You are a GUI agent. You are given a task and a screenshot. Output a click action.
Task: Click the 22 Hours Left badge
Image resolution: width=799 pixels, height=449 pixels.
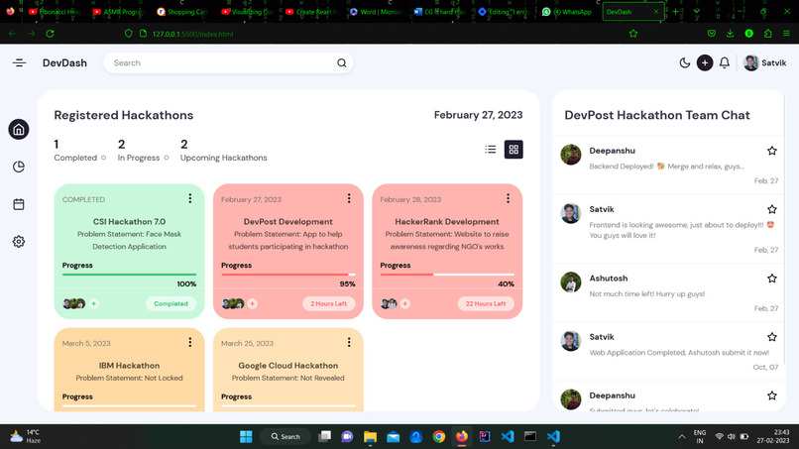pyautogui.click(x=486, y=303)
